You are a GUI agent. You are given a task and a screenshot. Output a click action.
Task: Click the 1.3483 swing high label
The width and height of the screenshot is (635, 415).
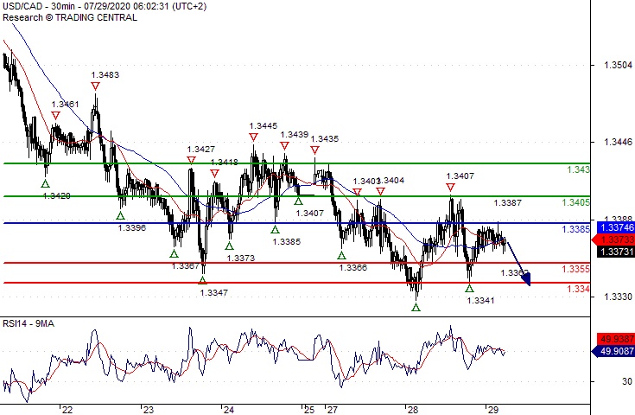coord(105,75)
